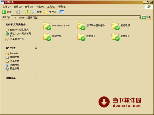Open the 我的视频 folder icon
The width and height of the screenshot is (154, 115).
pyautogui.click(x=115, y=26)
